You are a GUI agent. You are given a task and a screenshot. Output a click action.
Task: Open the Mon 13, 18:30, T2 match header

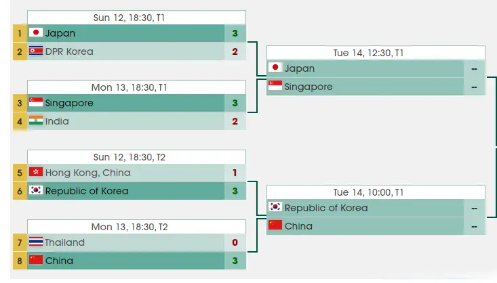[x=129, y=227]
